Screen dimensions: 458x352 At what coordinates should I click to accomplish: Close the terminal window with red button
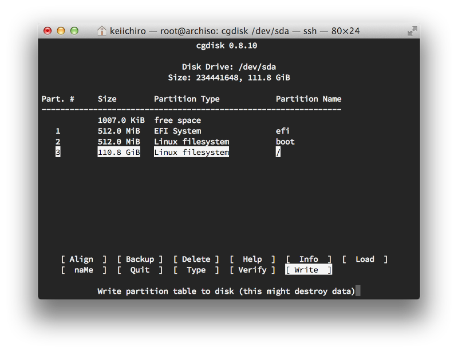(x=48, y=31)
